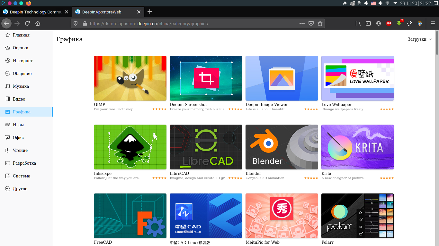Click the book icon next to Чтение
The width and height of the screenshot is (439, 246).
click(x=8, y=150)
